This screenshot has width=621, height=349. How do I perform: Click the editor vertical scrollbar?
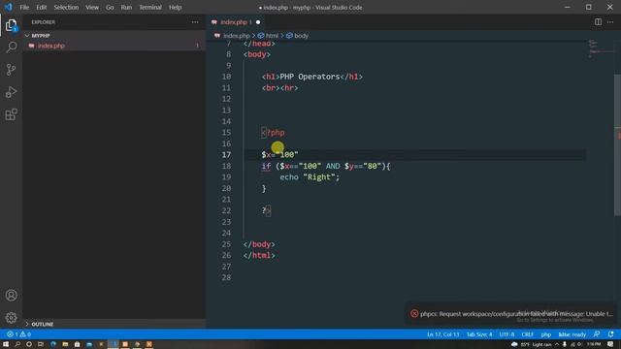[x=617, y=144]
